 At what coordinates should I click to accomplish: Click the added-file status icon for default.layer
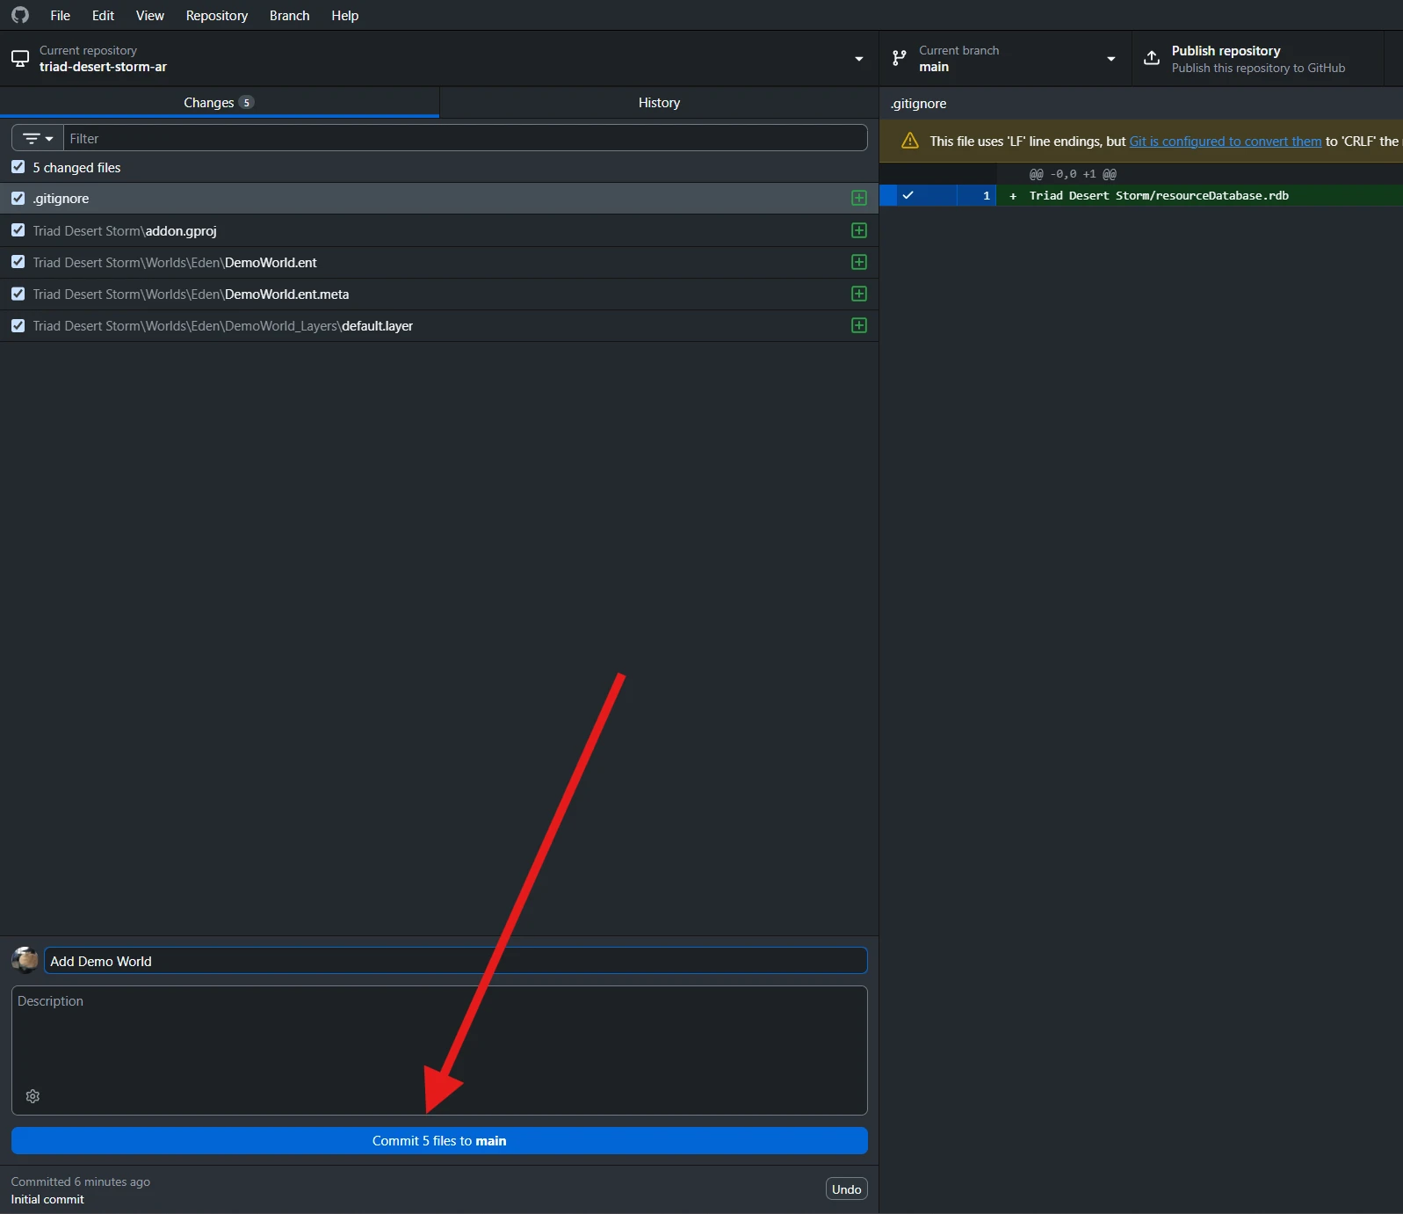[859, 325]
